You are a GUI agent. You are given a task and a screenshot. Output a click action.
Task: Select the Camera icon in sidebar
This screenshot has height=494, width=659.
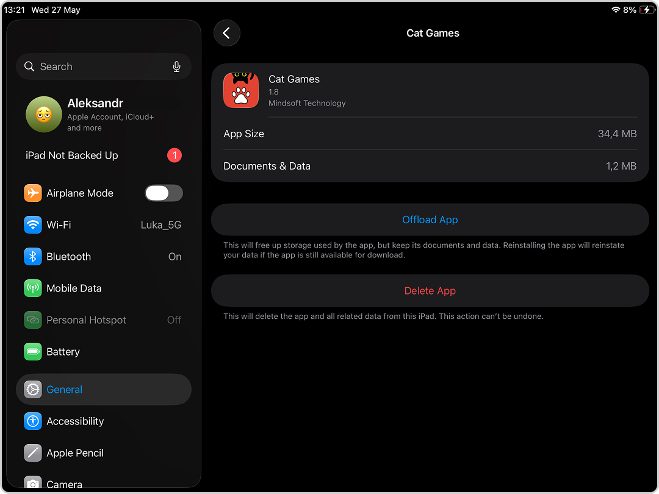pyautogui.click(x=33, y=483)
